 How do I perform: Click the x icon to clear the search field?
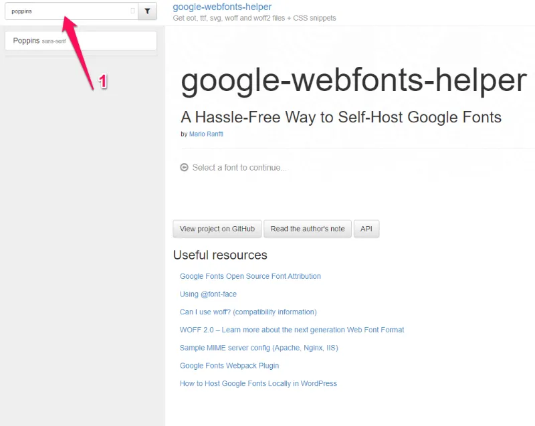[x=132, y=11]
